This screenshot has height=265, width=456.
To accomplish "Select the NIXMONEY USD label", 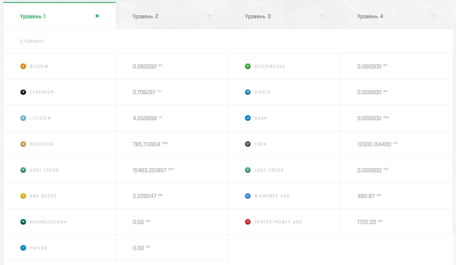I will click(x=272, y=196).
